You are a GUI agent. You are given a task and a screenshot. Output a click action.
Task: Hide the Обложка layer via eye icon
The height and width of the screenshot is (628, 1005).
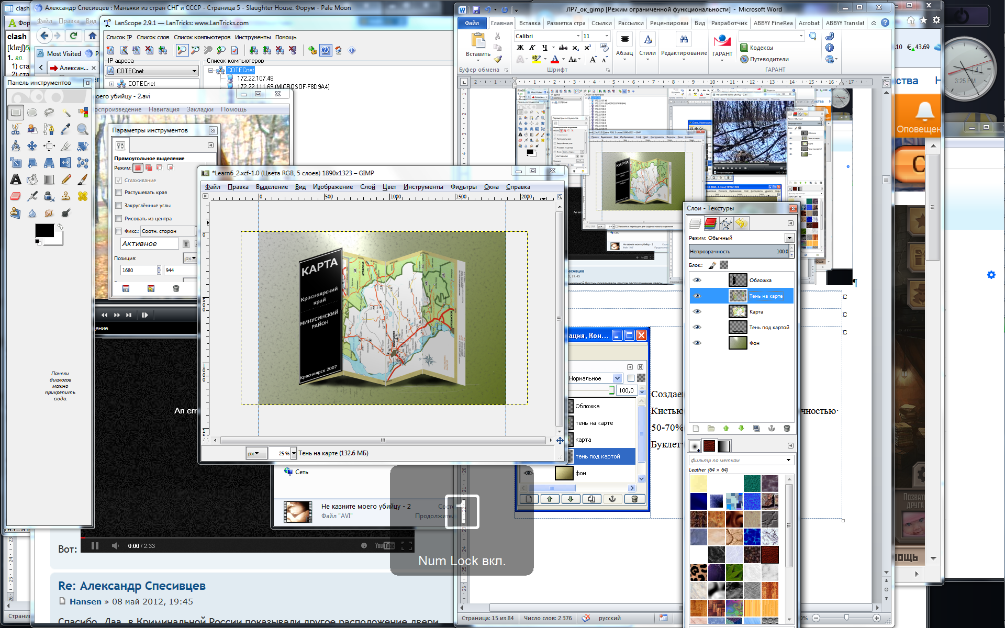click(696, 281)
